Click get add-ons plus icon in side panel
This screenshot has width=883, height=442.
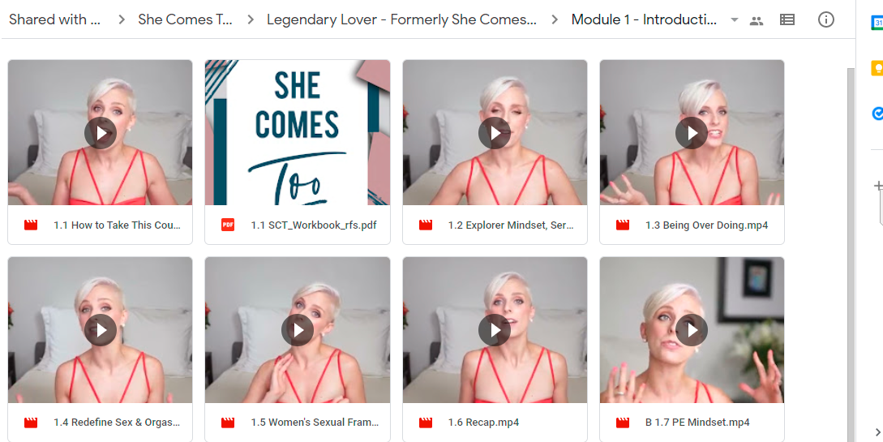click(x=877, y=186)
